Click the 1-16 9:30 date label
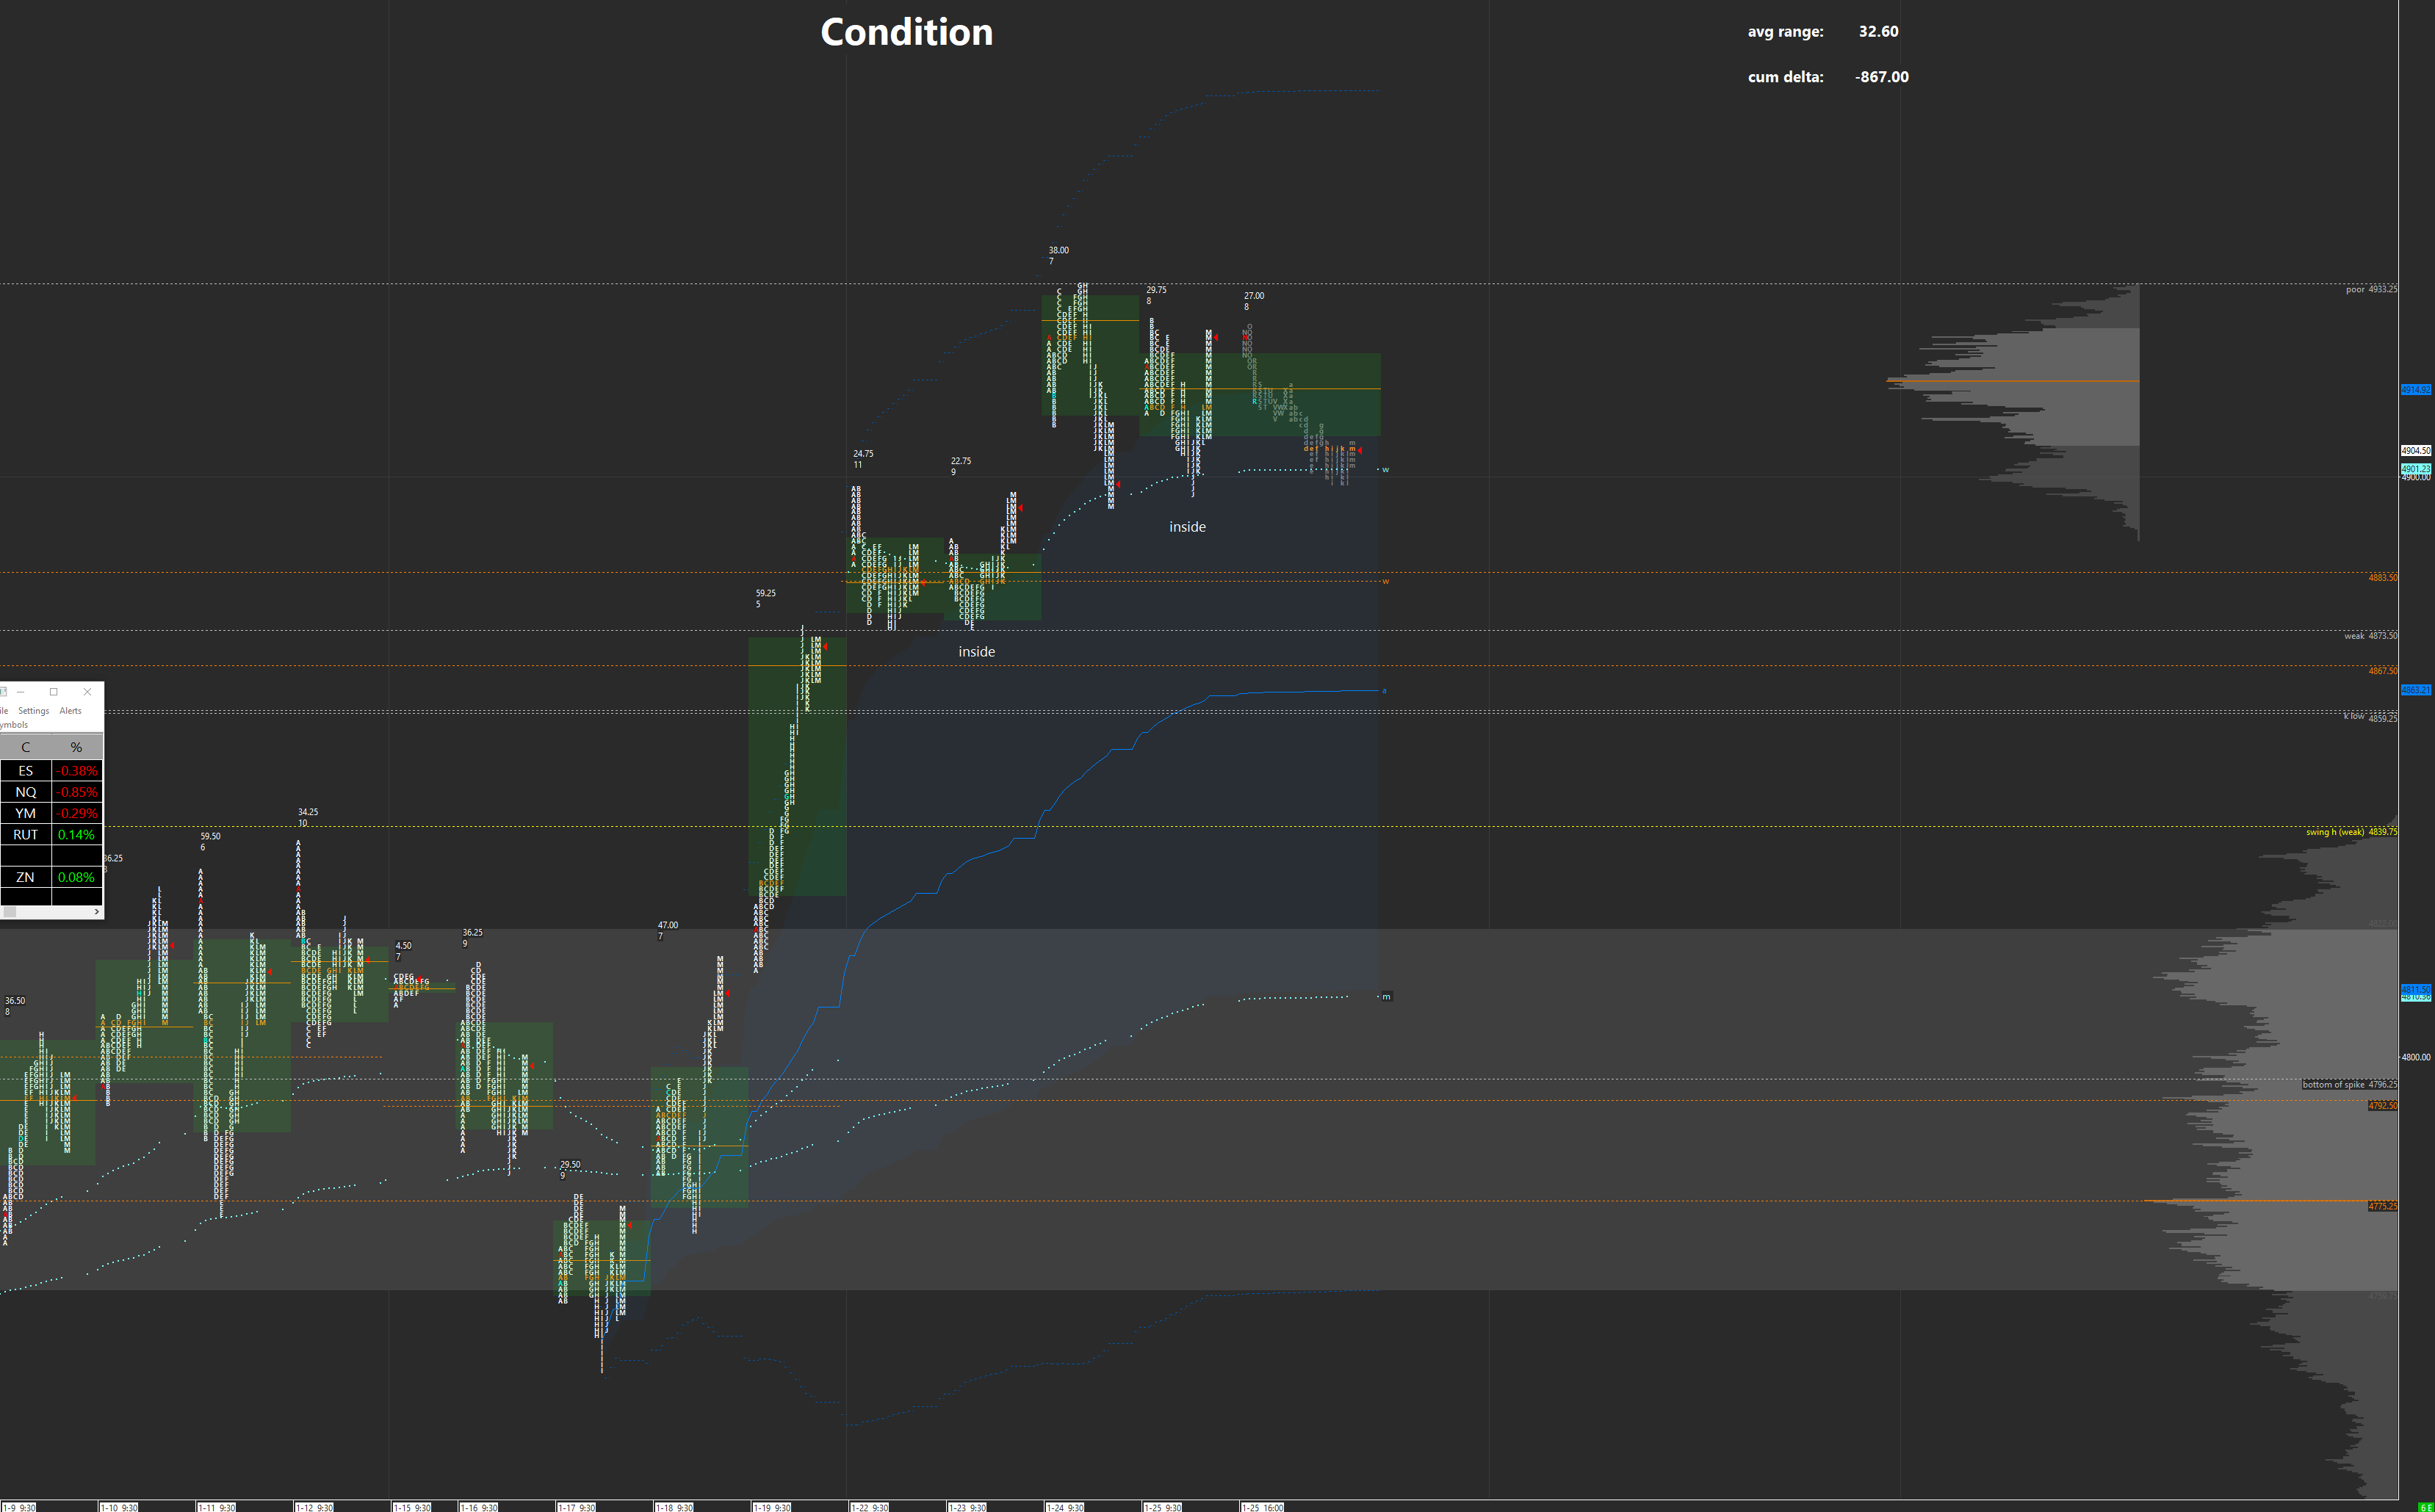This screenshot has height=1512, width=2435. (478, 1507)
